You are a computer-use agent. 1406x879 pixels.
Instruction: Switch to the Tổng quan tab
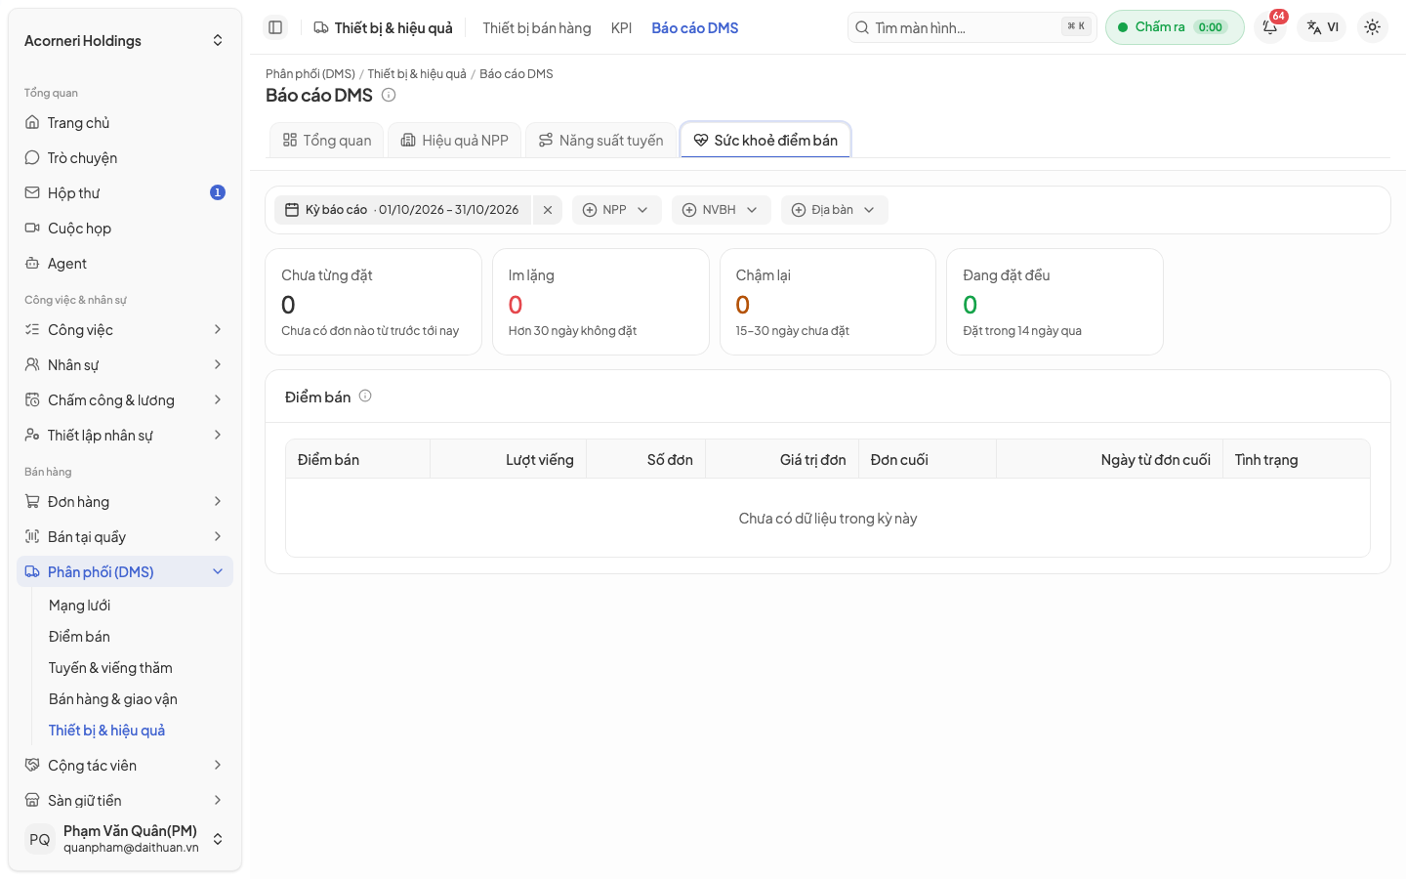[327, 141]
